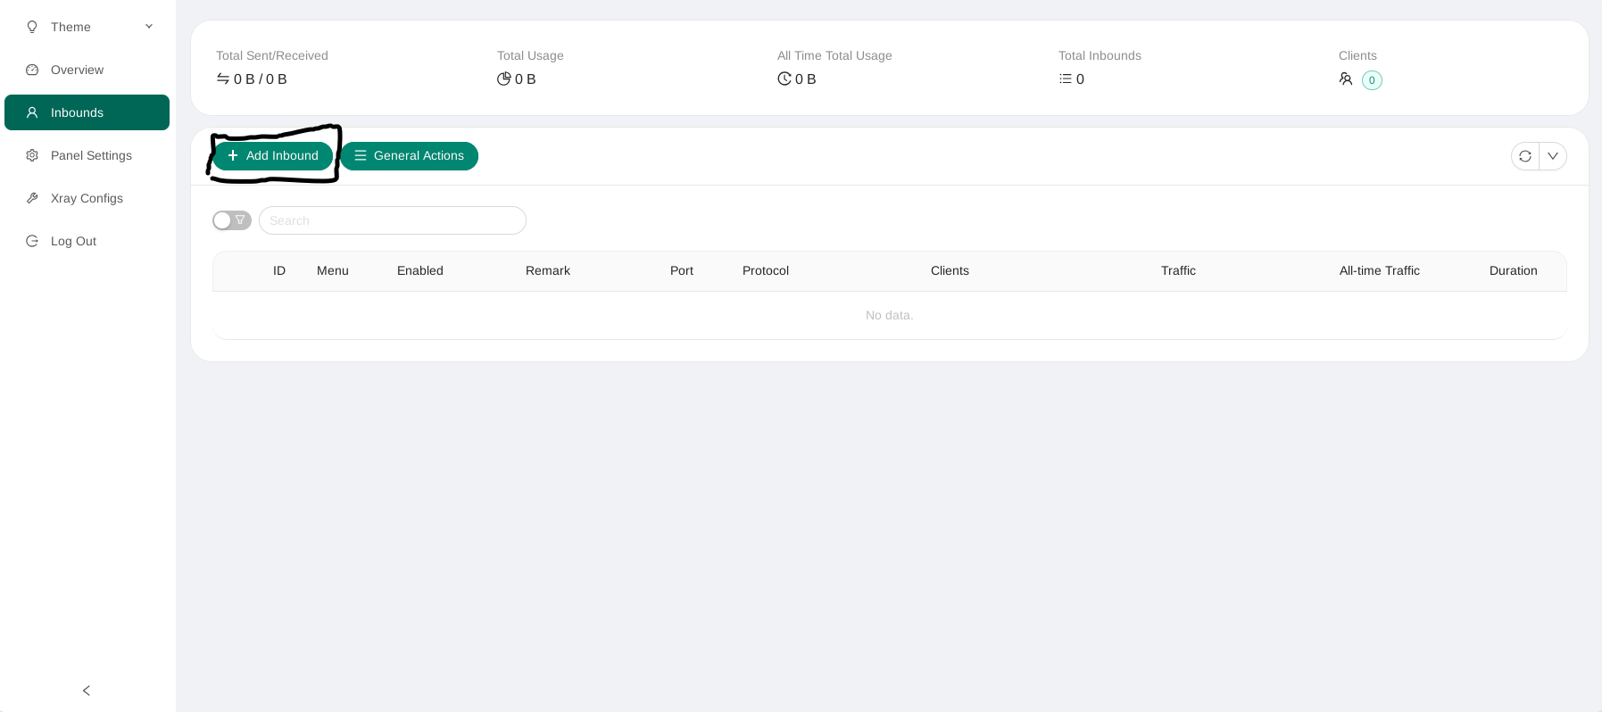Open Xray Configs page
Image resolution: width=1602 pixels, height=712 pixels.
coord(87,198)
